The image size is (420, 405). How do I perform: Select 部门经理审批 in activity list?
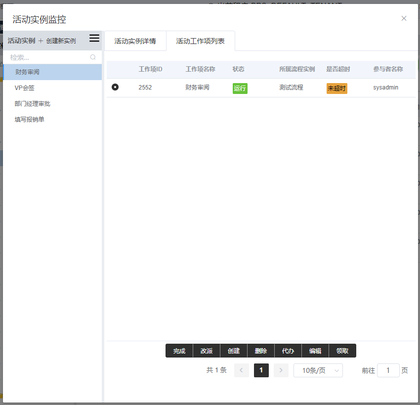[x=33, y=104]
